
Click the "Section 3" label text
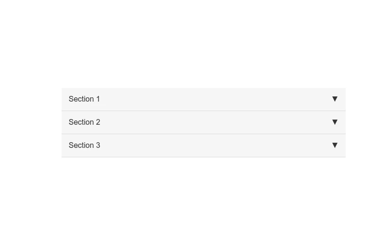[84, 146]
